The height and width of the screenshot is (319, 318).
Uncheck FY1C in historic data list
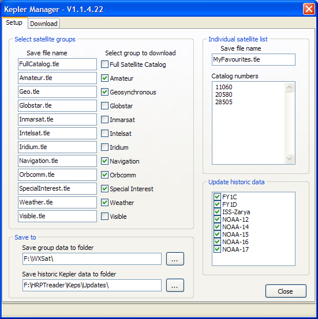217,197
